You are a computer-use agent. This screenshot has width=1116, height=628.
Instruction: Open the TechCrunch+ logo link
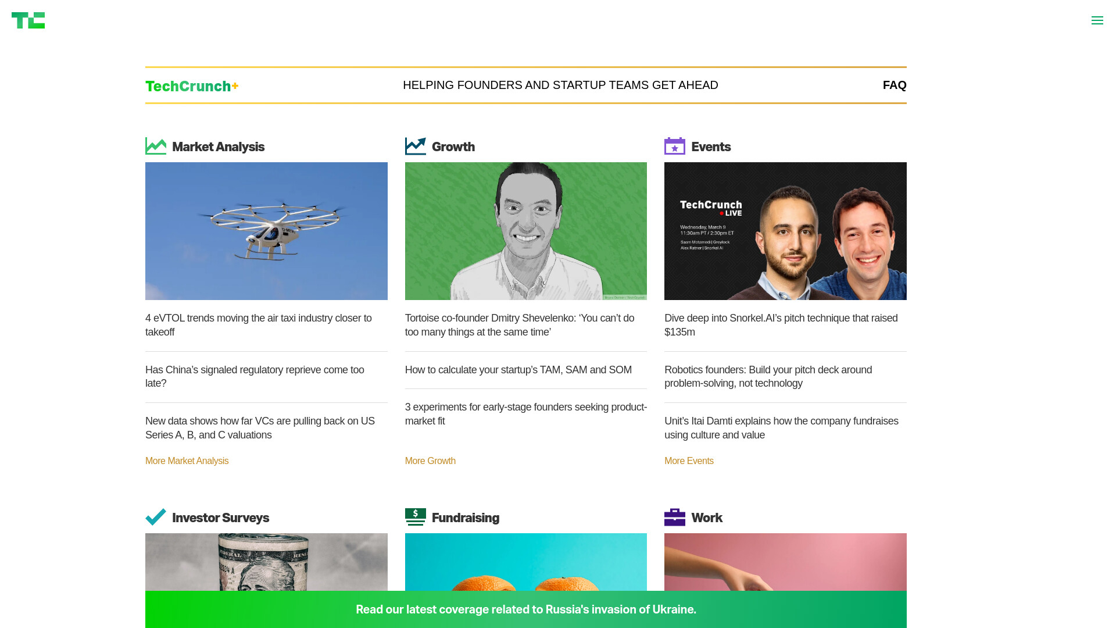point(192,86)
